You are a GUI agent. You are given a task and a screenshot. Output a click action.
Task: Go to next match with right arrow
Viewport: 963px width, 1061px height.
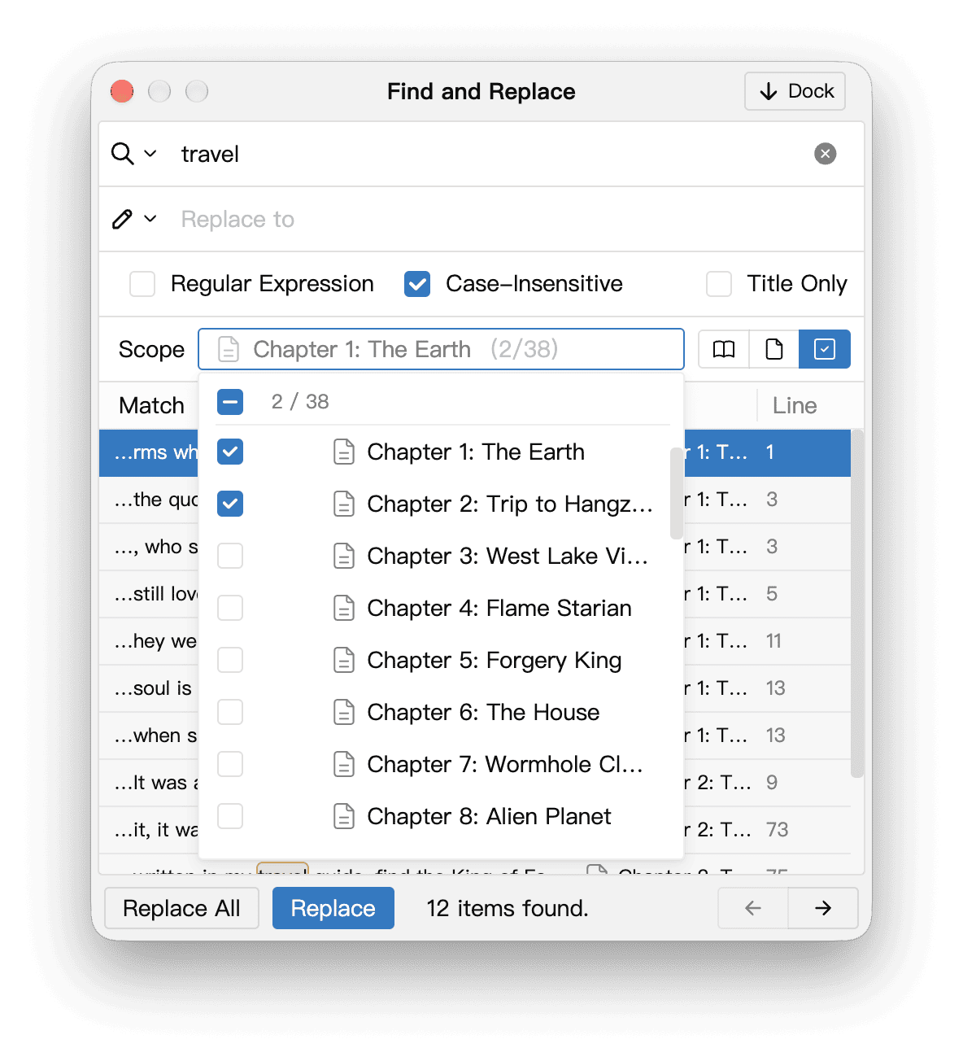coord(823,908)
